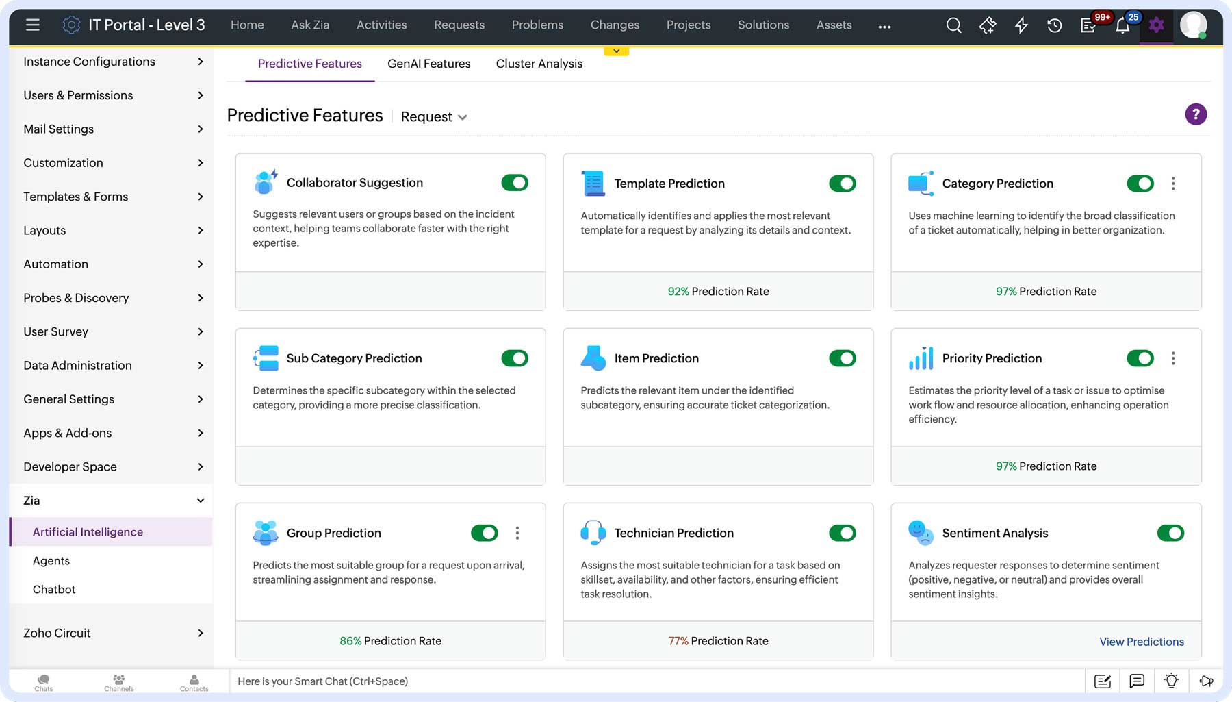Open the notifications bell icon

tap(1122, 26)
